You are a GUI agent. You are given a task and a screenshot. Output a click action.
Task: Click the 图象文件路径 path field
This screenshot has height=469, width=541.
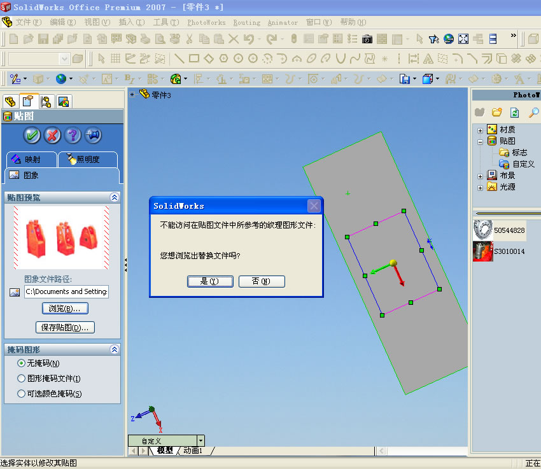67,291
